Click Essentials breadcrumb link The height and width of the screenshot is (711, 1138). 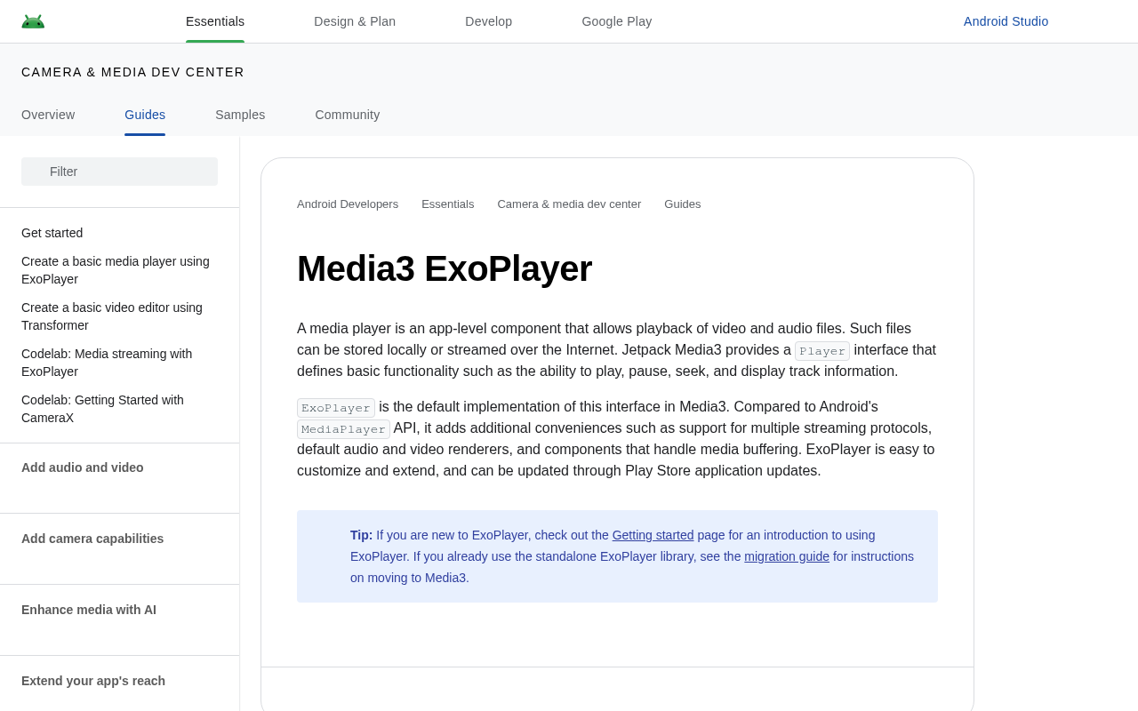tap(447, 204)
